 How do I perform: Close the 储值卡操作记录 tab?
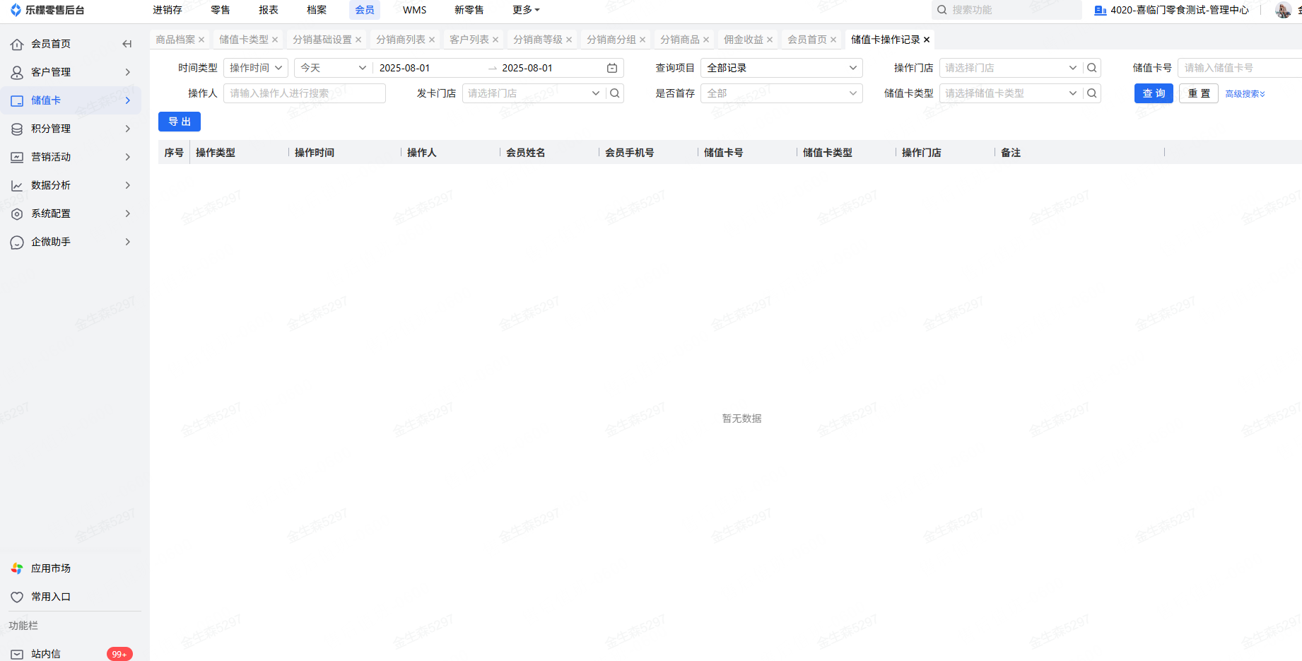tap(927, 40)
